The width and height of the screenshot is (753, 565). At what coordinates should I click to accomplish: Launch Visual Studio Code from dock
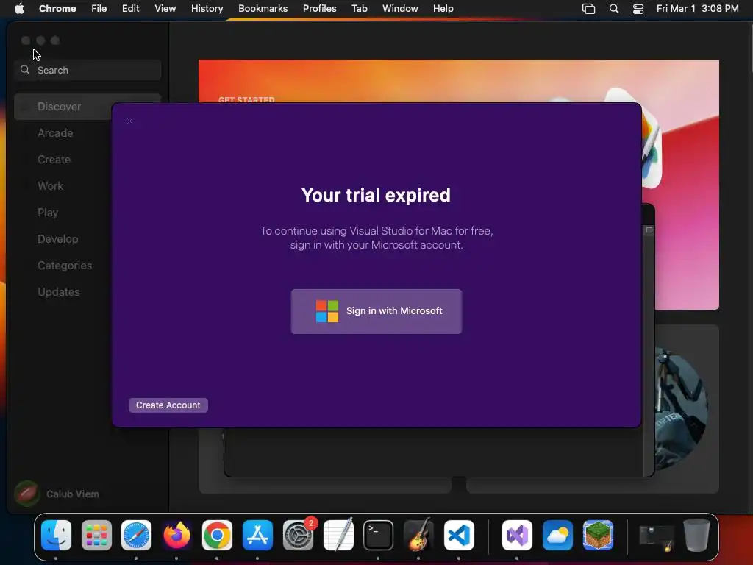coord(459,536)
